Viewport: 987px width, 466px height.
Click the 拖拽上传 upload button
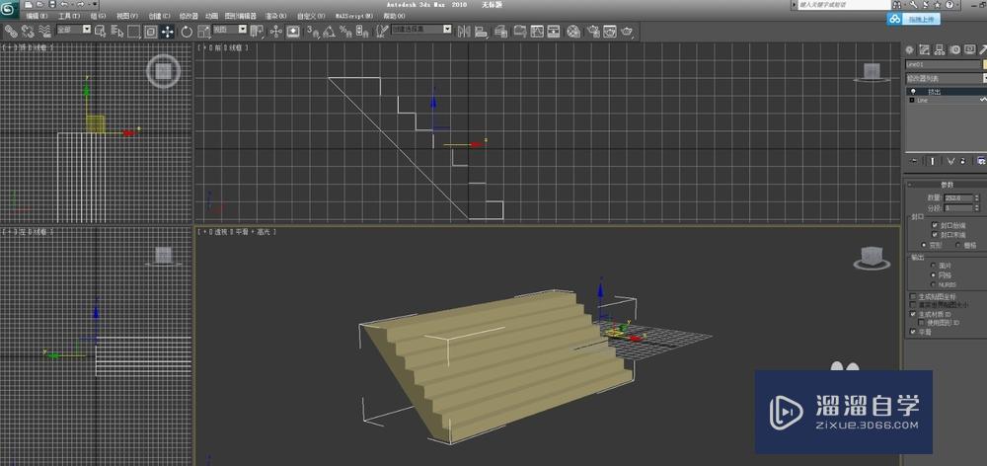click(x=913, y=20)
